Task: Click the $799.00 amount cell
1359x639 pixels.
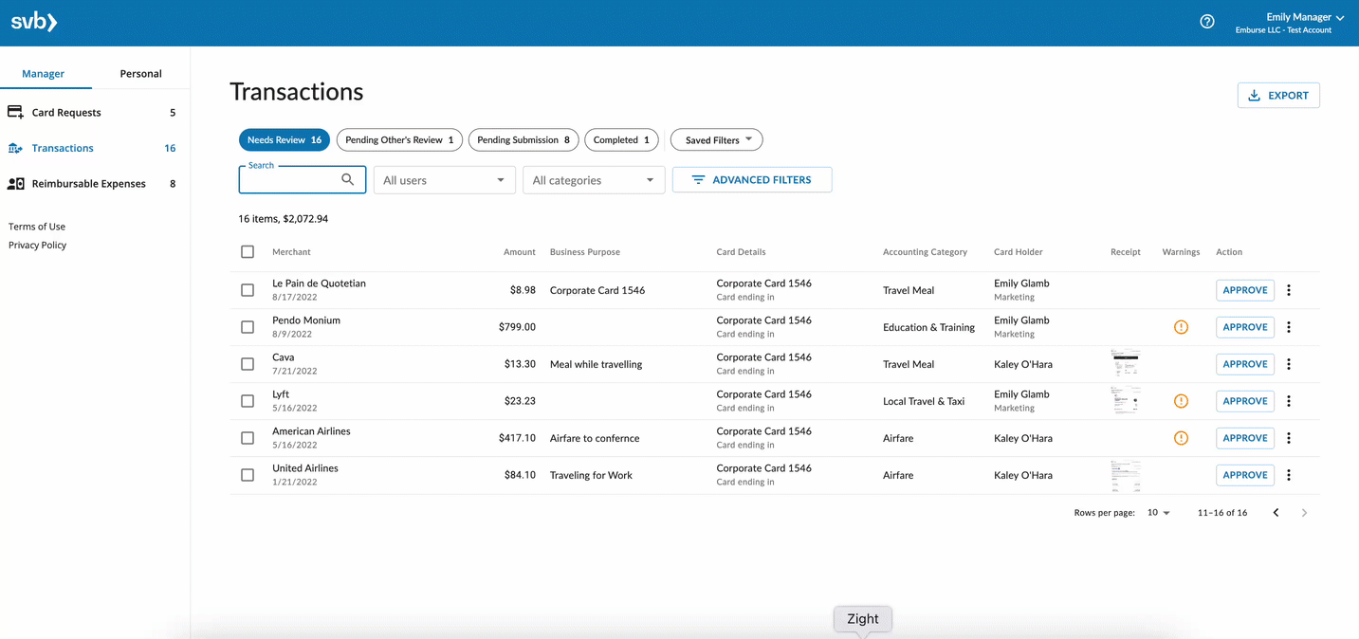Action: click(x=517, y=327)
